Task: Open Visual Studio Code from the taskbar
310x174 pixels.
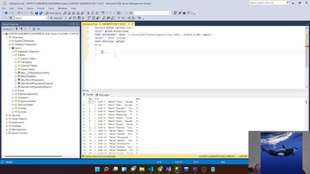Action: (151, 169)
